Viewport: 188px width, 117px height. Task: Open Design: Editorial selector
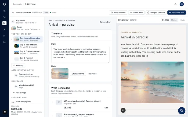156,13
